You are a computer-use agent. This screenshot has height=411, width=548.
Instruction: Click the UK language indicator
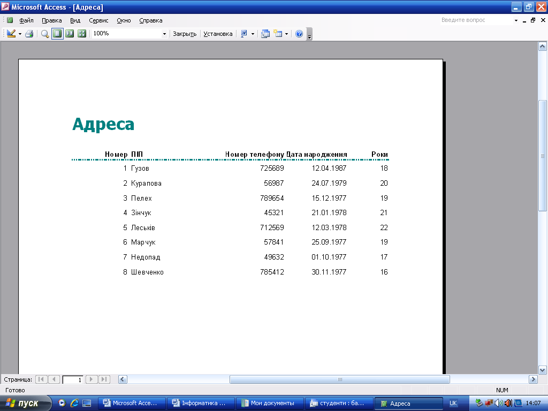(453, 403)
